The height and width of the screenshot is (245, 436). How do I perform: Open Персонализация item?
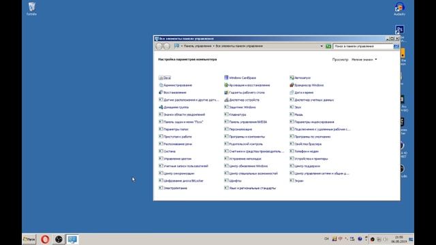pyautogui.click(x=238, y=129)
